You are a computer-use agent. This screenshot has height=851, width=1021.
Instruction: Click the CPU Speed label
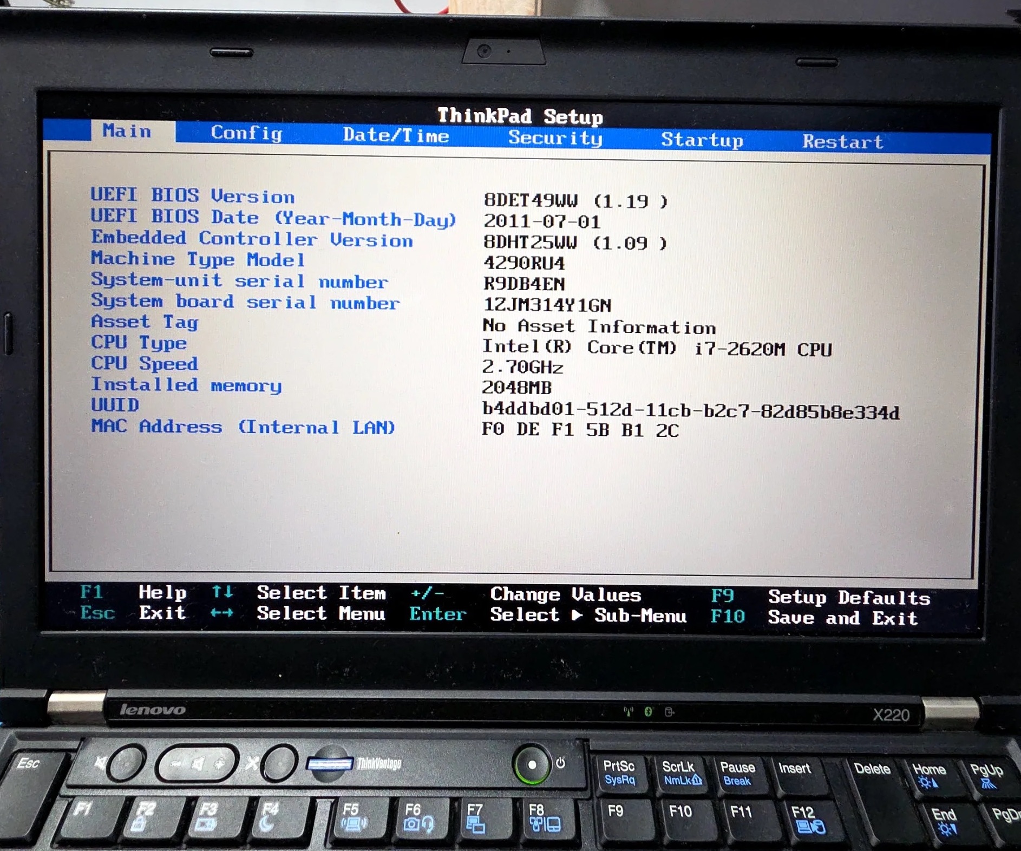click(x=145, y=363)
